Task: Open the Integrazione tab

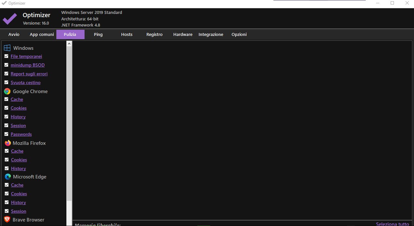Action: click(211, 35)
